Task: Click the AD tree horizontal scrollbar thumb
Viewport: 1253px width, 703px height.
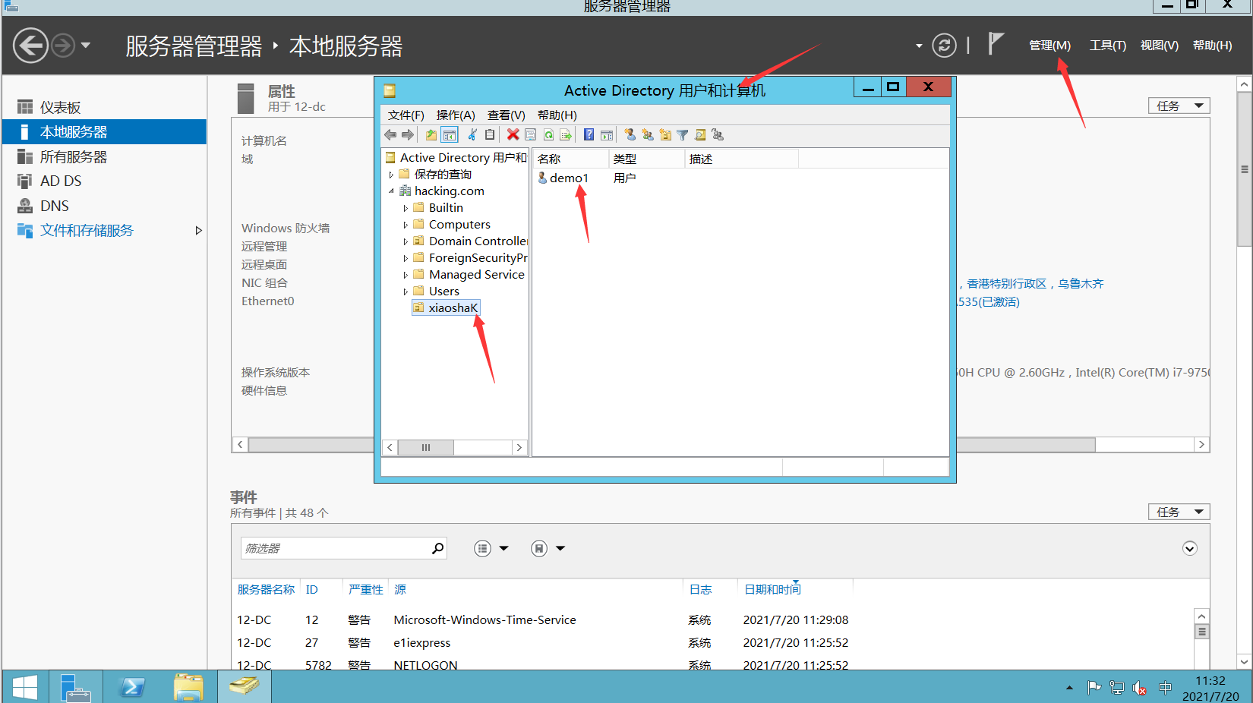Action: click(x=426, y=448)
